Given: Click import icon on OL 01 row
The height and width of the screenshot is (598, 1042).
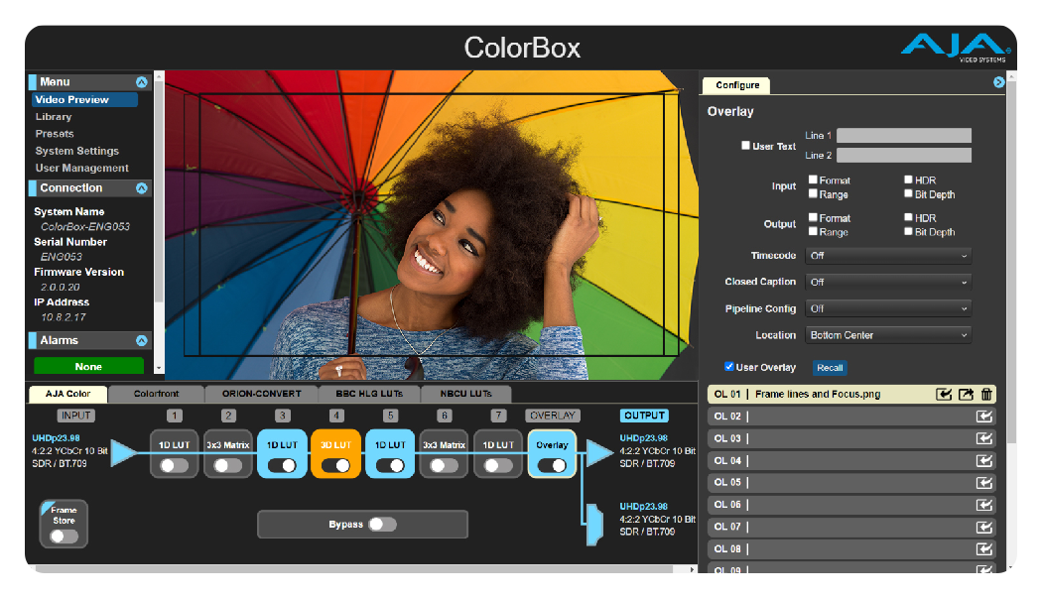Looking at the screenshot, I should pos(944,394).
